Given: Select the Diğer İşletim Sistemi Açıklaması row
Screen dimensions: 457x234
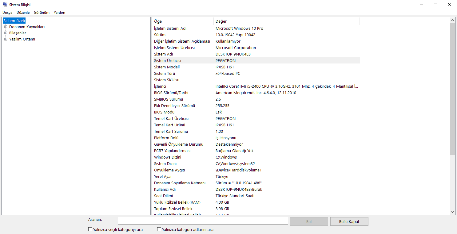Looking at the screenshot, I should [256, 41].
